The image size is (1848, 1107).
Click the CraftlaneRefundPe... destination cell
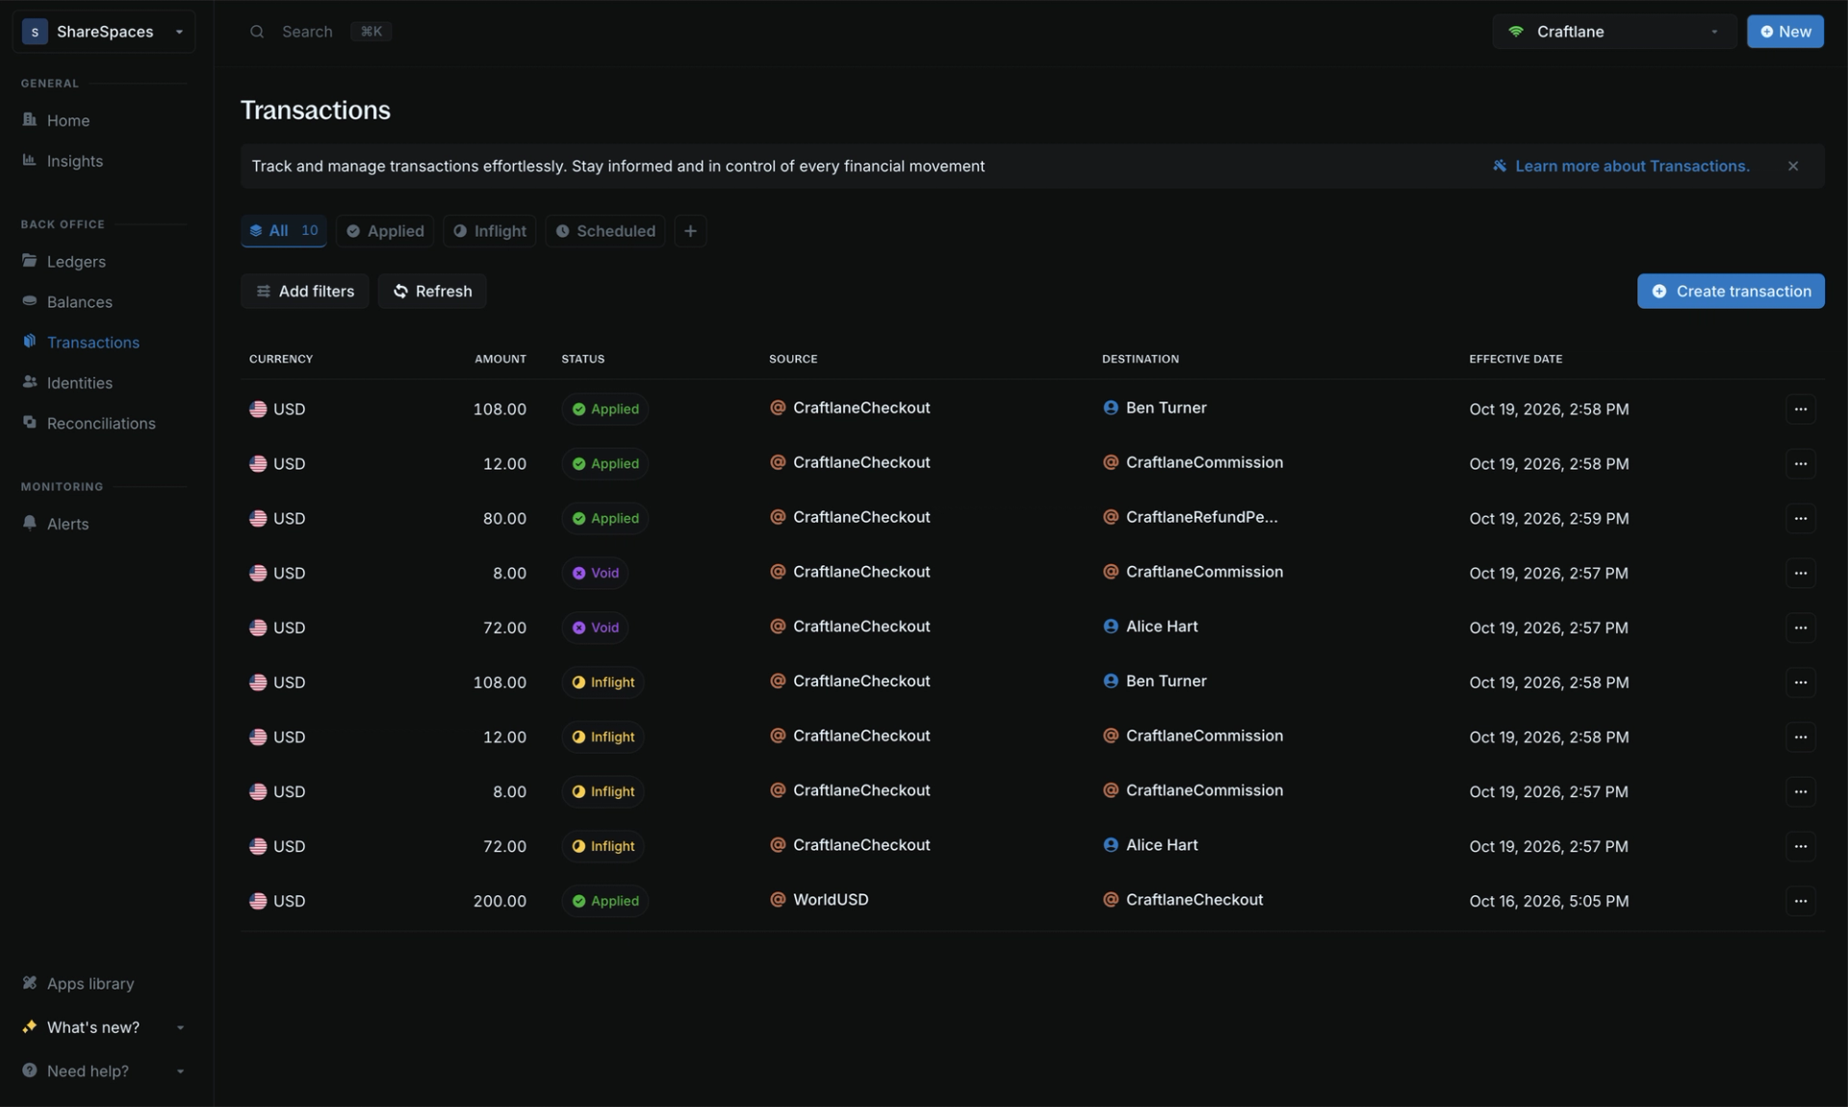pyautogui.click(x=1191, y=518)
